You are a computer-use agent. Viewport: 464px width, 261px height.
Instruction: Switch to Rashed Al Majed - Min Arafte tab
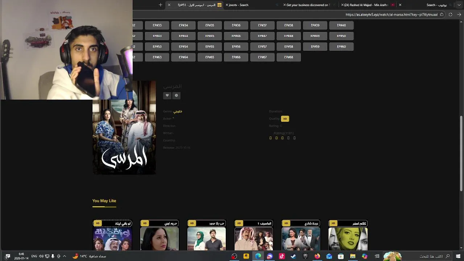(368, 5)
